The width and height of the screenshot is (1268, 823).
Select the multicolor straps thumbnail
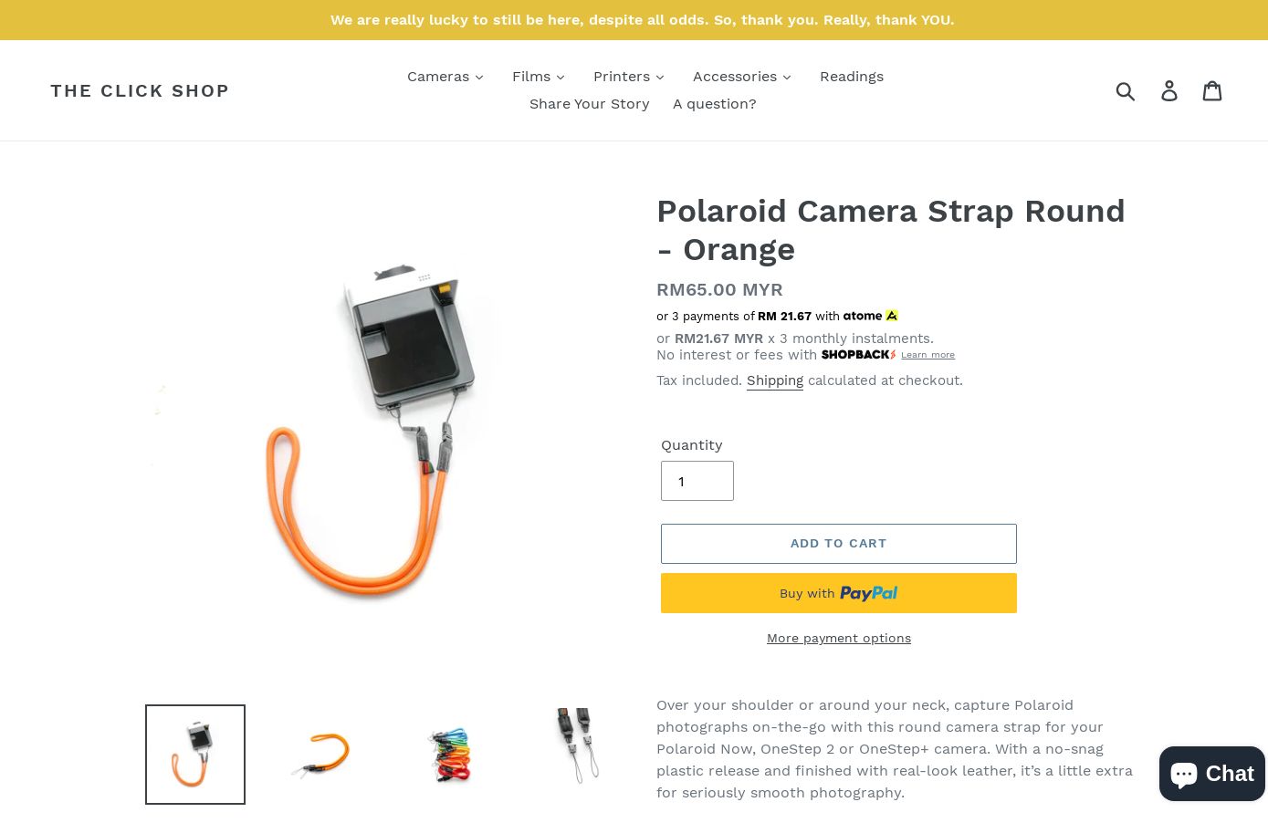[451, 755]
